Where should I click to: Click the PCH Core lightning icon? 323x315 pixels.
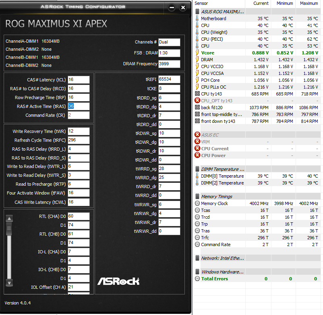[197, 80]
